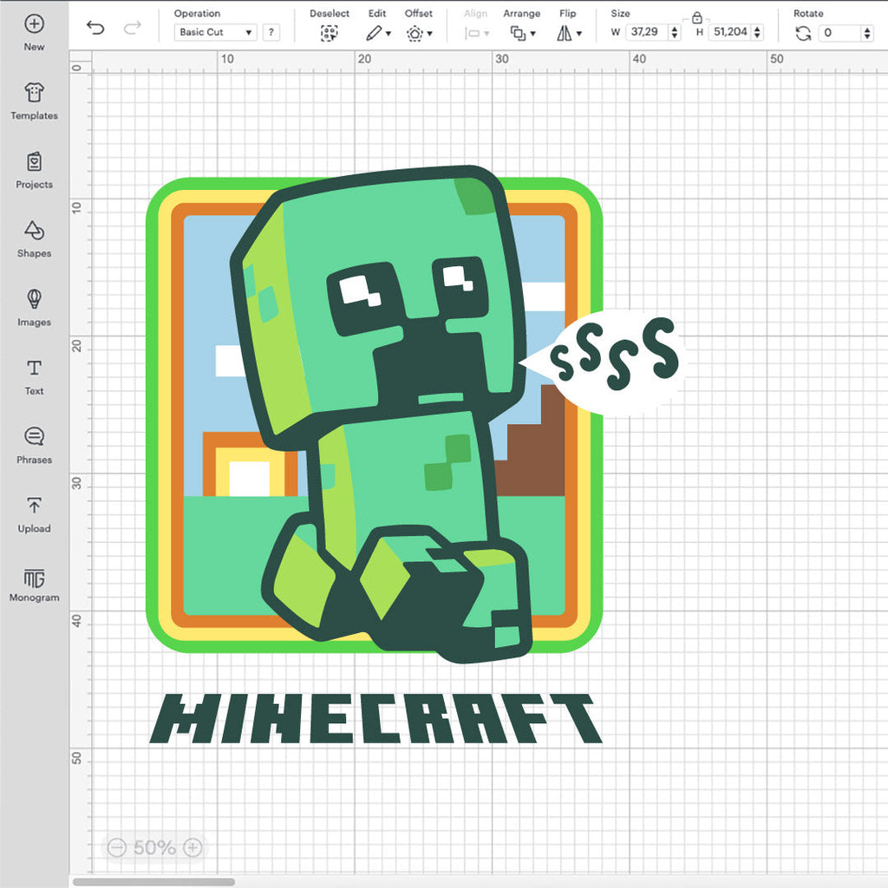Click the Deselect button
The width and height of the screenshot is (888, 888).
pos(329,33)
